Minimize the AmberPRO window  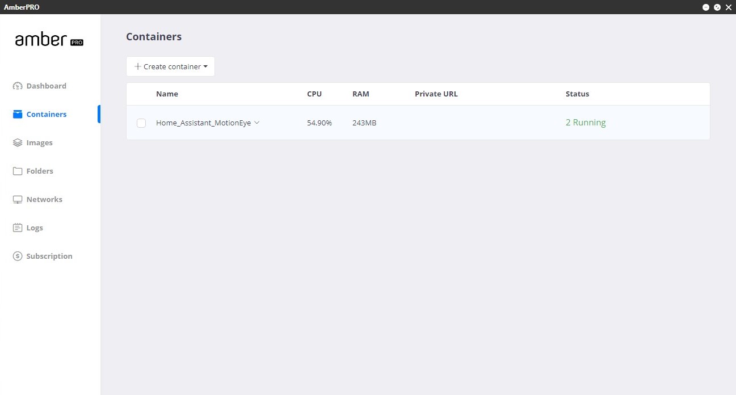click(x=706, y=7)
